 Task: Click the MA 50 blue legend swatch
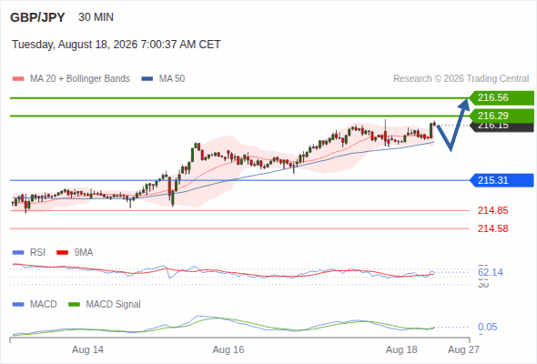(147, 79)
